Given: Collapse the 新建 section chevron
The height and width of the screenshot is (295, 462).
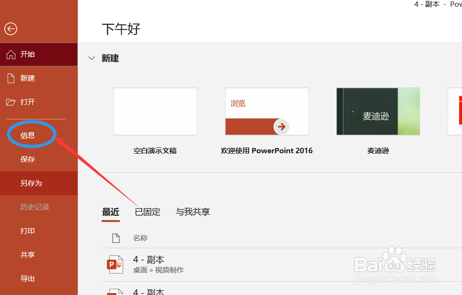Looking at the screenshot, I should click(x=92, y=58).
